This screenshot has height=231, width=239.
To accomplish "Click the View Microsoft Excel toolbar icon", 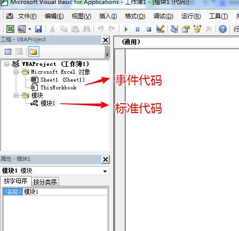I will click(10, 29).
